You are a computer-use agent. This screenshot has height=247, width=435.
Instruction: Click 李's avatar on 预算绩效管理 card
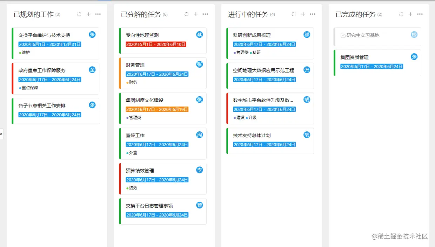click(x=199, y=170)
